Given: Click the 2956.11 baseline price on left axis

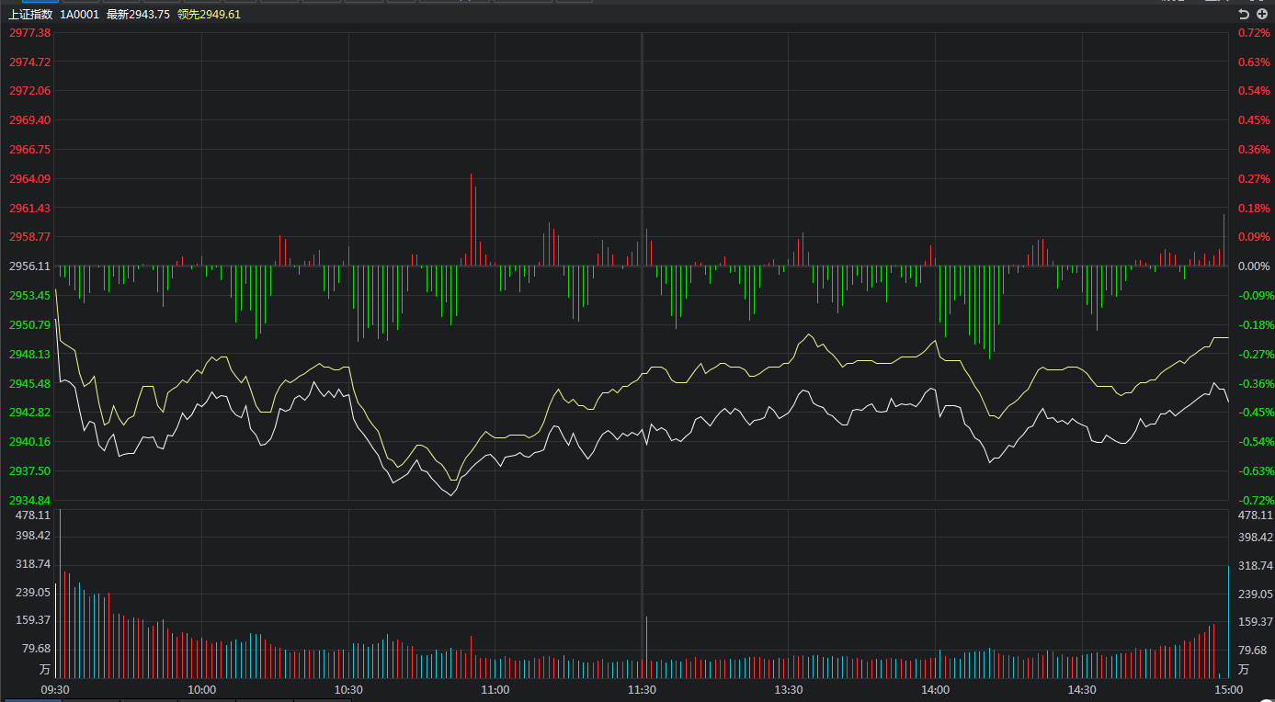Looking at the screenshot, I should (x=29, y=266).
